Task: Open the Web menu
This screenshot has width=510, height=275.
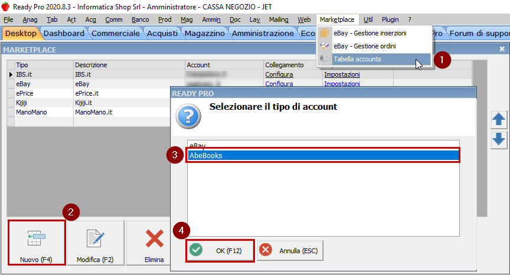Action: (304, 19)
